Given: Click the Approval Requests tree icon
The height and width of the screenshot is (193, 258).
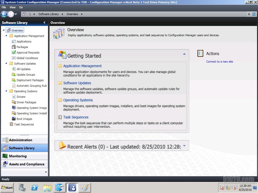Looking at the screenshot, I should (x=14, y=53).
